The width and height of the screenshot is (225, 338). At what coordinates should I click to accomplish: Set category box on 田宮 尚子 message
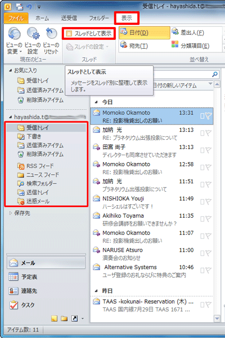point(202,150)
